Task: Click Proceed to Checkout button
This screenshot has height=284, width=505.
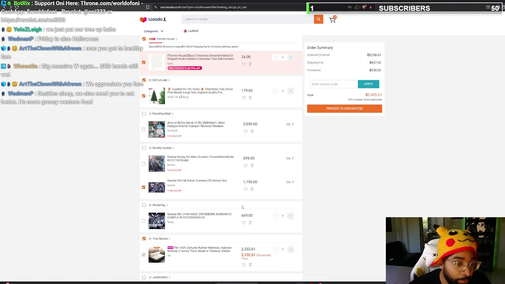Action: click(x=344, y=108)
